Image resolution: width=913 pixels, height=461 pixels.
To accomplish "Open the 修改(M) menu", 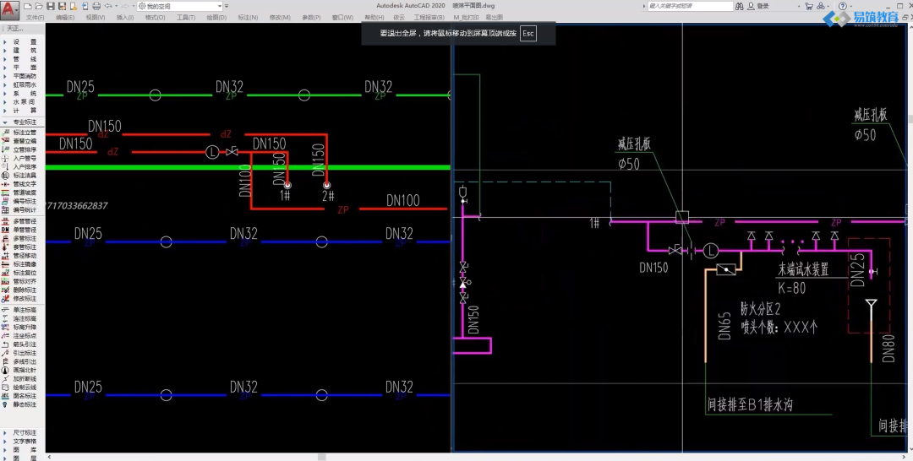I will pyautogui.click(x=280, y=18).
